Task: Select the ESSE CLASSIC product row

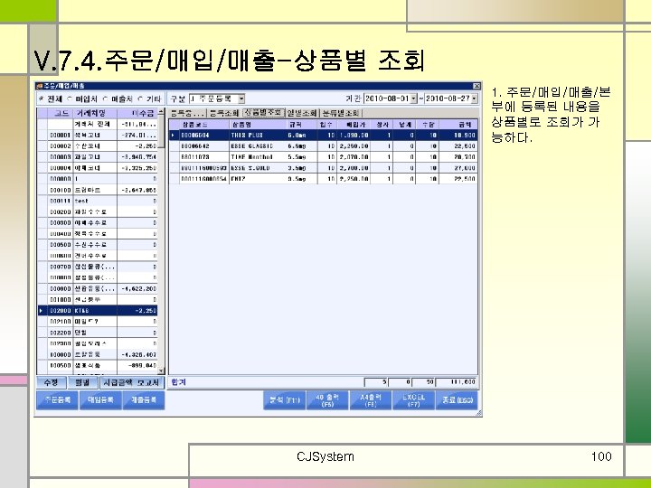Action: pos(324,146)
